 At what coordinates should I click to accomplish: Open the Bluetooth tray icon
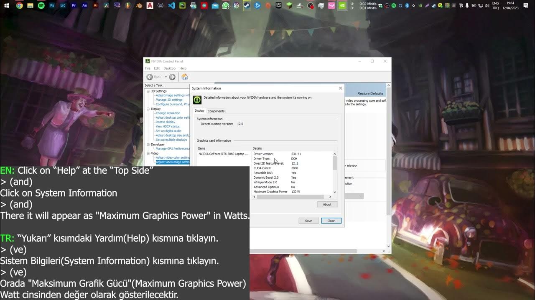coord(407,6)
